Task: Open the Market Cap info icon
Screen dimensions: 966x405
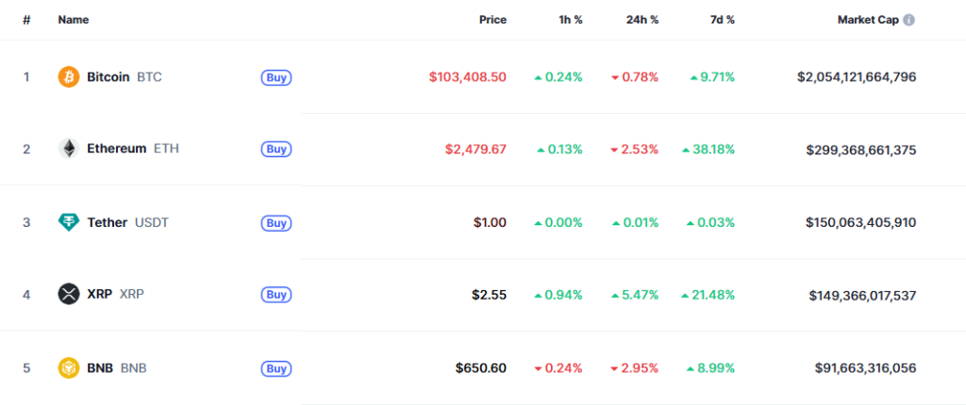Action: click(908, 20)
